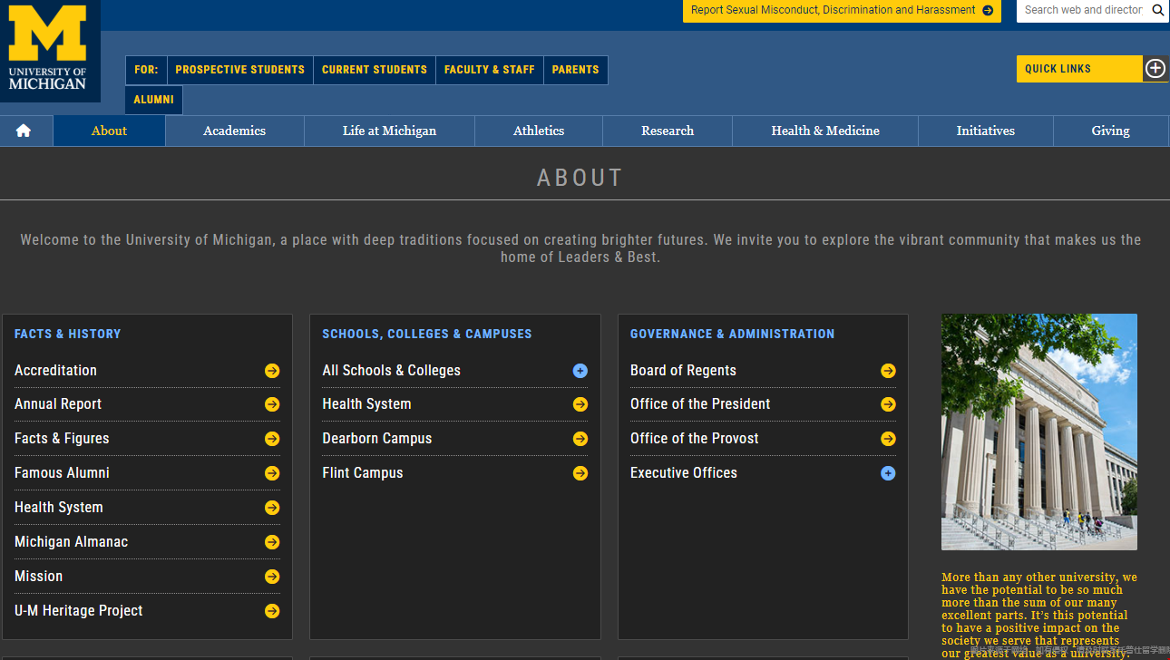
Task: Open the Michigan Almanac link
Action: [71, 542]
